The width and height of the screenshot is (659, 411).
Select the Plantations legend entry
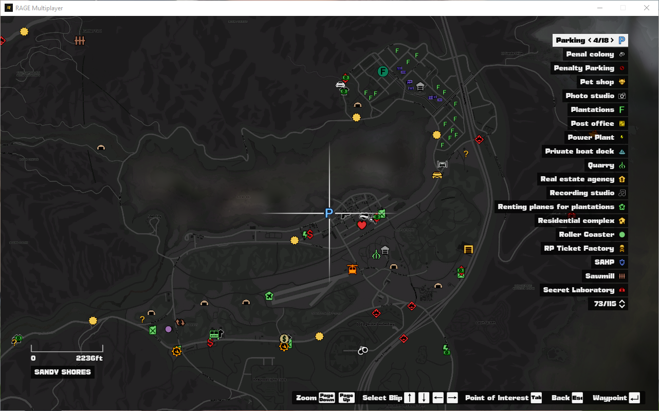[x=597, y=109]
